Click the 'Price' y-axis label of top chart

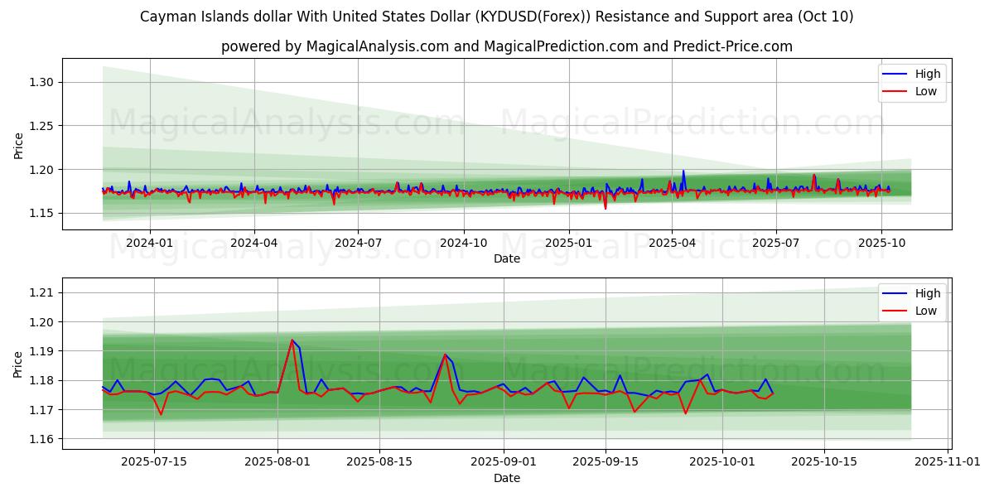tap(19, 146)
